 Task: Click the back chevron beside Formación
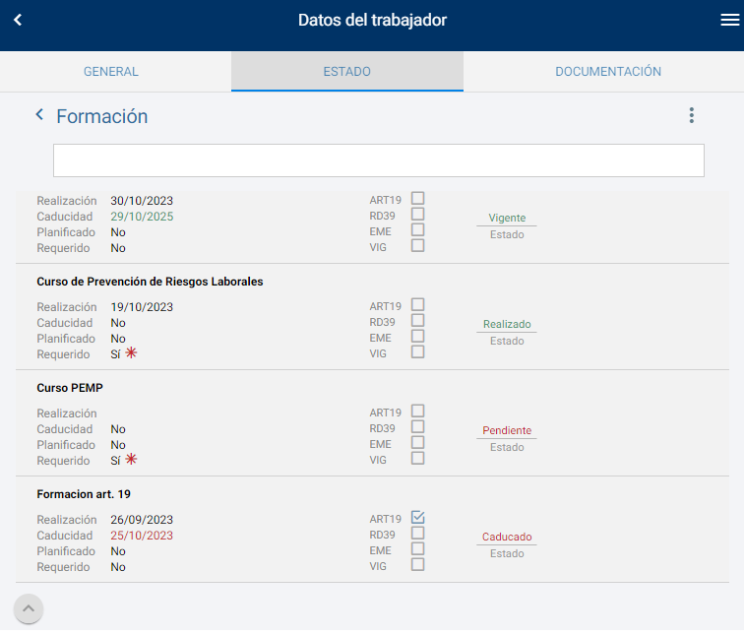pos(39,115)
